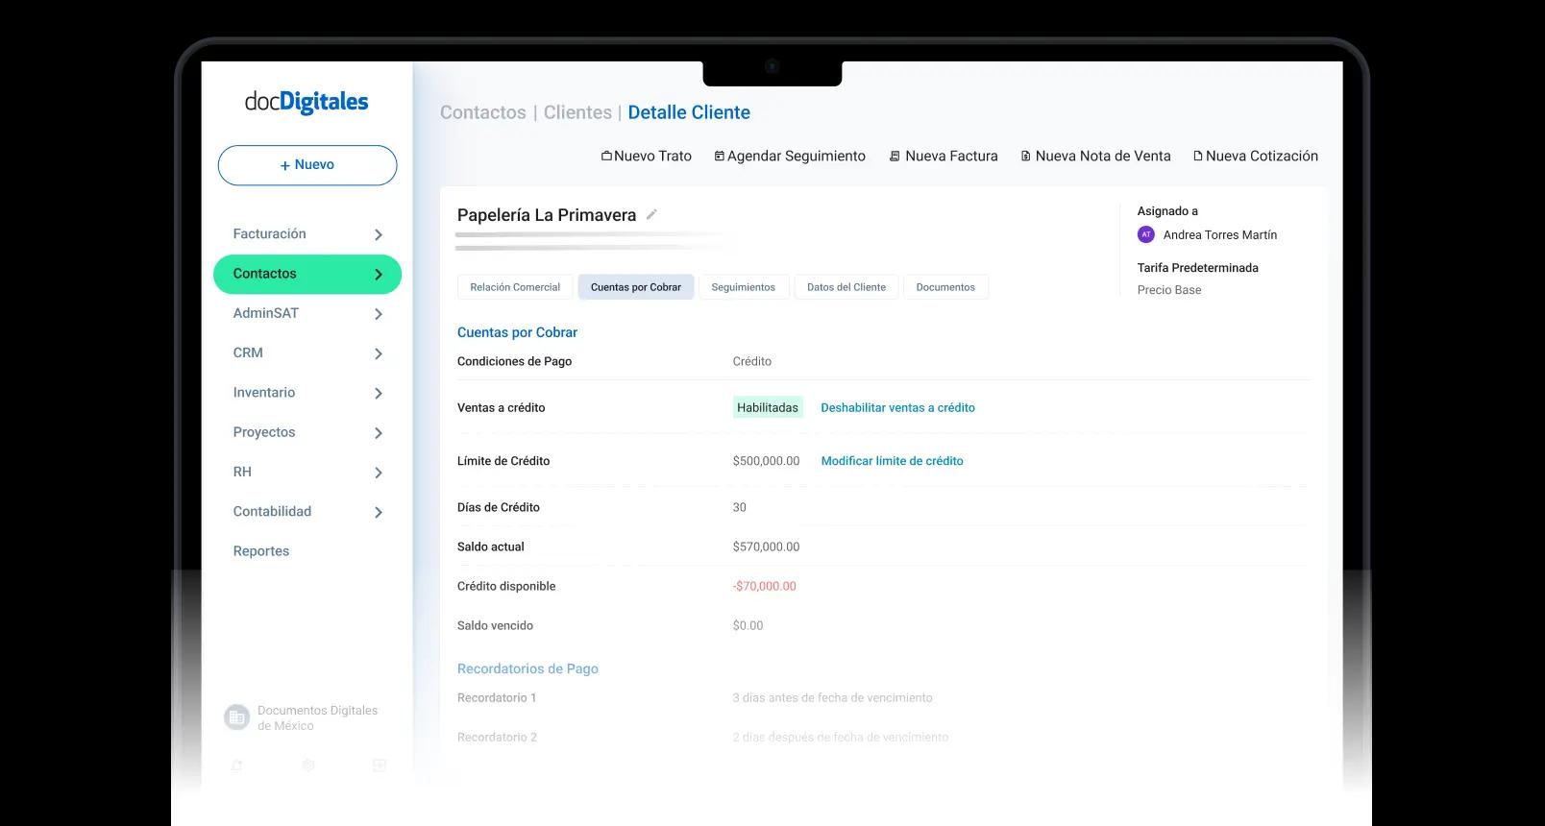The height and width of the screenshot is (826, 1545).
Task: Go to Clientes in the breadcrumb
Action: (577, 112)
